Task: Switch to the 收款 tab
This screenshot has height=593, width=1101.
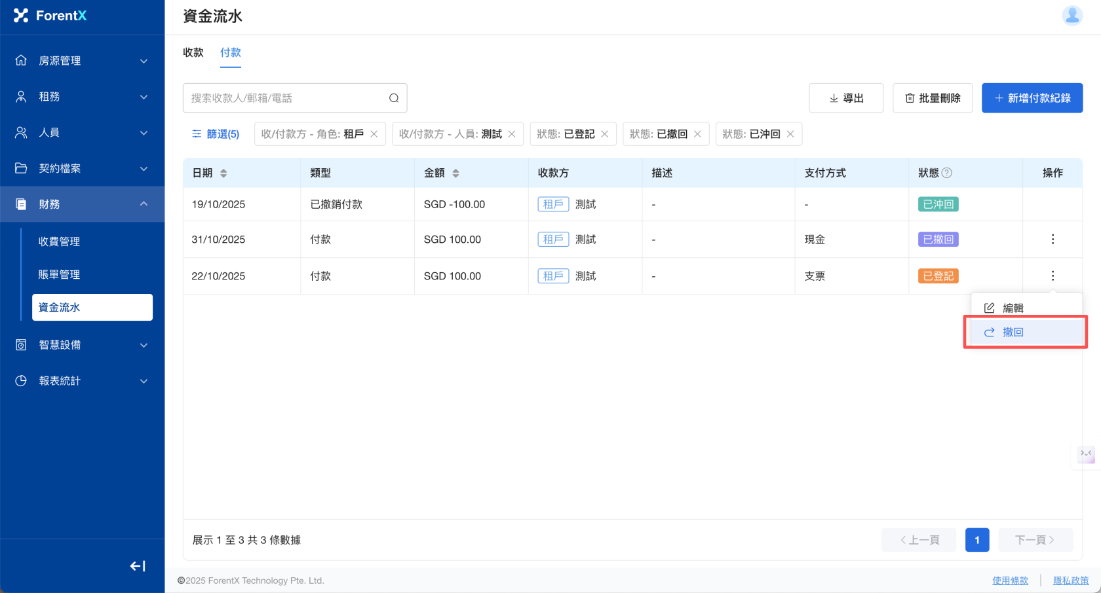Action: [193, 52]
